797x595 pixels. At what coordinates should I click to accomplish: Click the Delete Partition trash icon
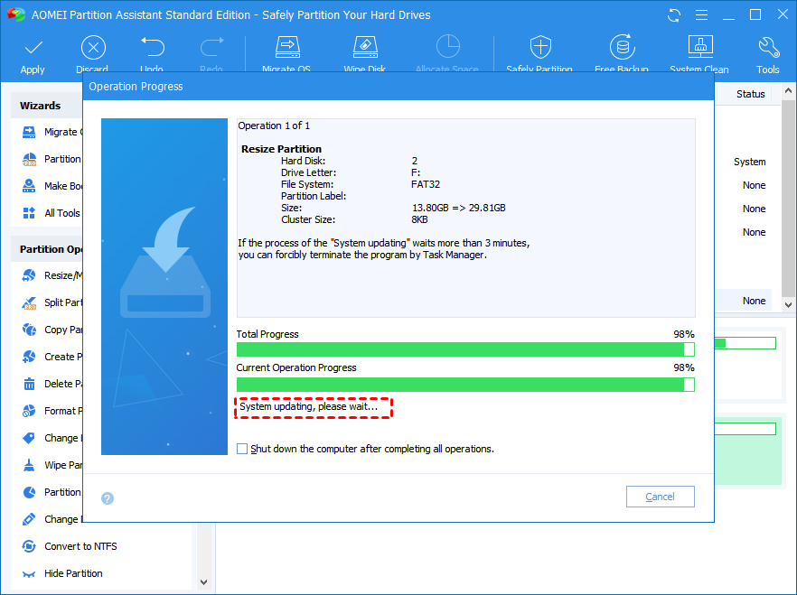coord(29,384)
